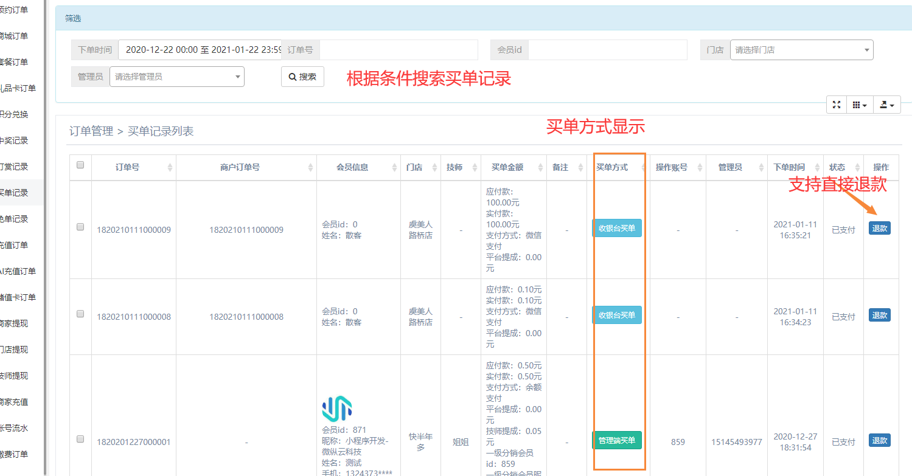This screenshot has height=476, width=912.
Task: Check the box for order 1820210111000009
Action: (80, 227)
